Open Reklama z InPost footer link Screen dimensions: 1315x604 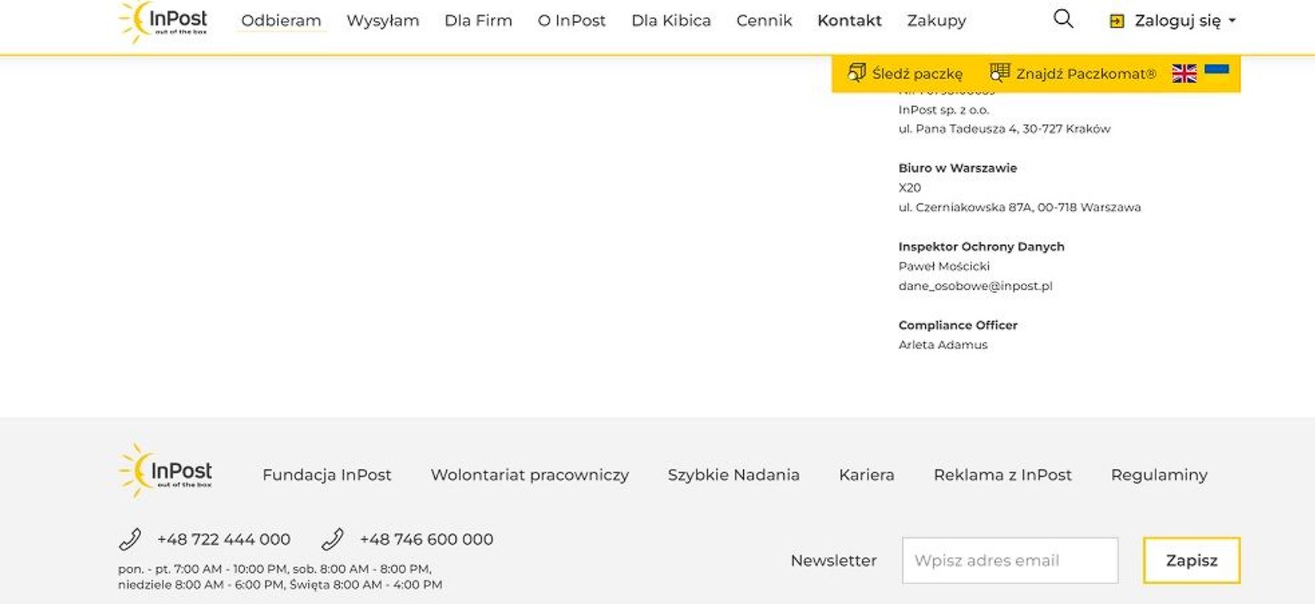pyautogui.click(x=1003, y=475)
